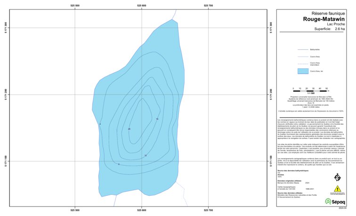Image resolution: width=356 pixels, height=216 pixels.
Task: Click the "Lac Proche" lake name
Action: (336, 24)
